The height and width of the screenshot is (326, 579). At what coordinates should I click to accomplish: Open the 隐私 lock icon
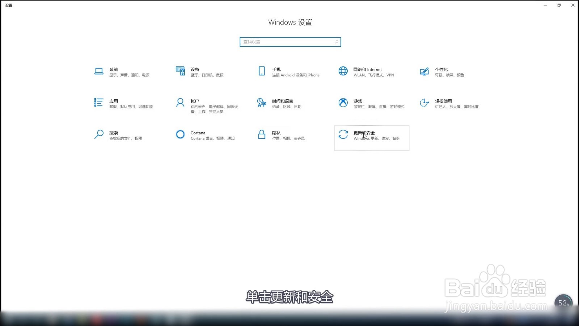click(262, 134)
